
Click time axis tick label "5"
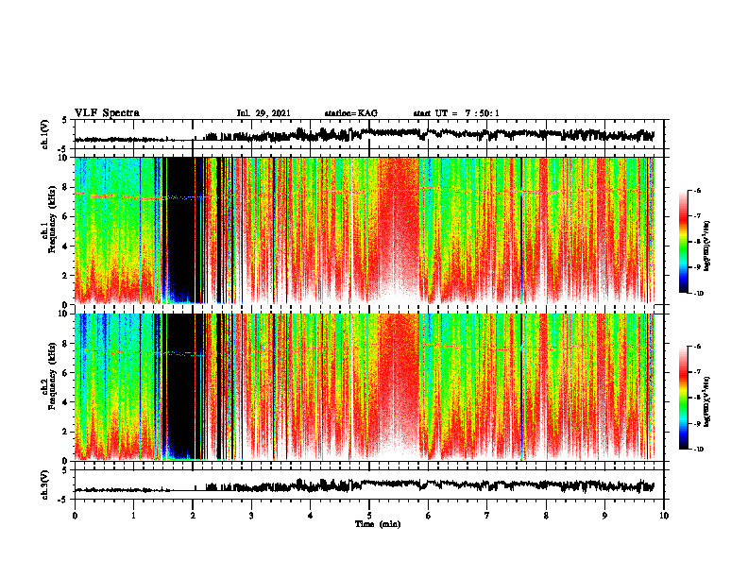[x=369, y=516]
